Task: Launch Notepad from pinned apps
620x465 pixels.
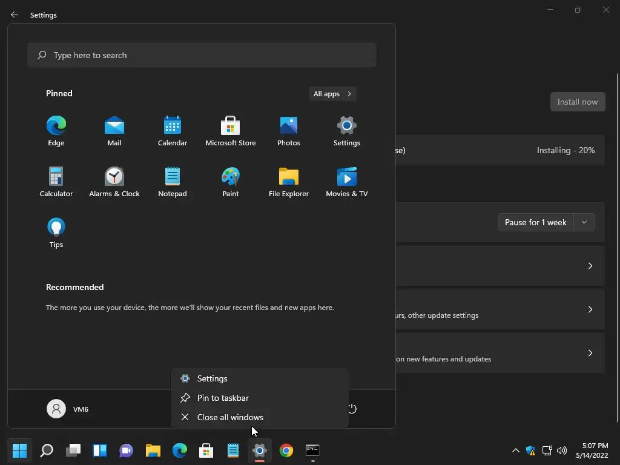Action: pos(173,182)
